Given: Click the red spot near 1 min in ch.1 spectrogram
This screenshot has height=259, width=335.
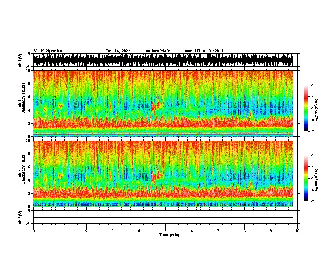Looking at the screenshot, I should 60,106.
